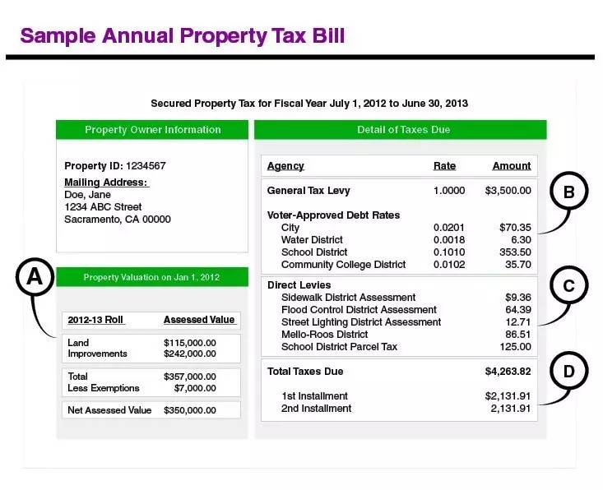The width and height of the screenshot is (603, 490).
Task: Select the circled letter C marker
Action: 568,285
